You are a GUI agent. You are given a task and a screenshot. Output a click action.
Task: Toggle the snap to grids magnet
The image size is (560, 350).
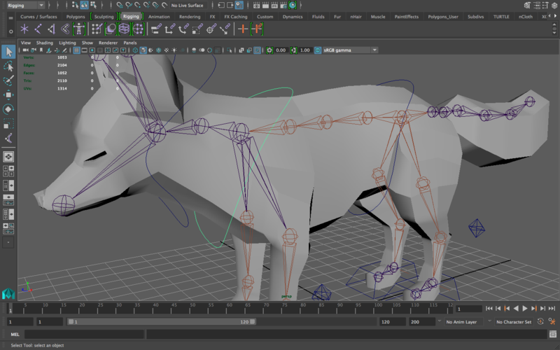pyautogui.click(x=120, y=5)
